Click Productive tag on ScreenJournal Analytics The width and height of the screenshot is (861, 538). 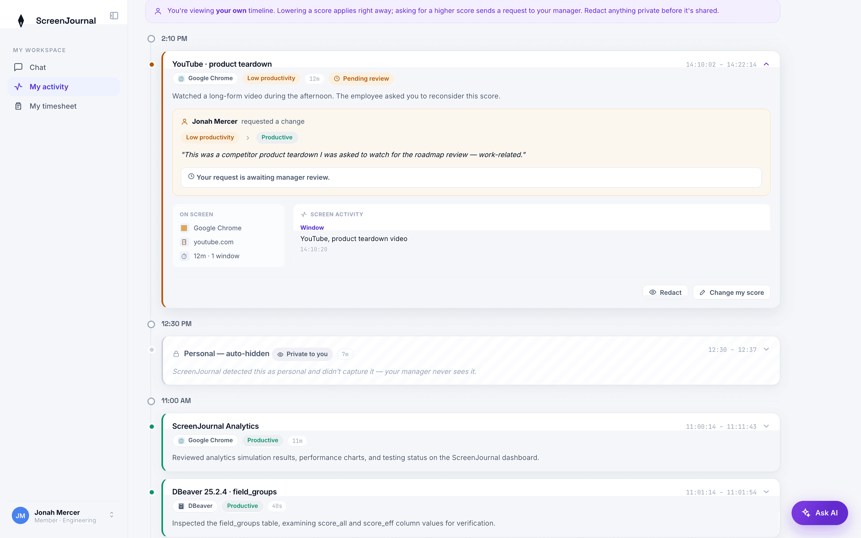263,441
